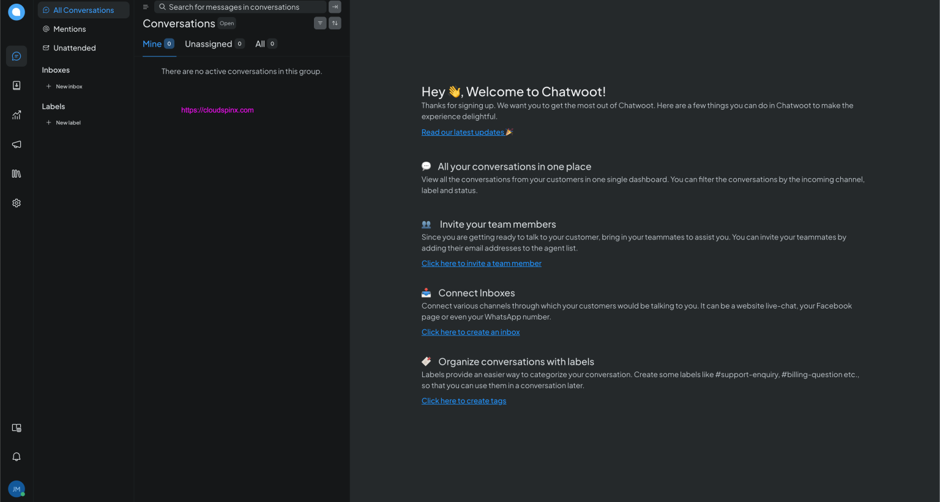Click the invite a team member link
The height and width of the screenshot is (502, 940).
[481, 263]
